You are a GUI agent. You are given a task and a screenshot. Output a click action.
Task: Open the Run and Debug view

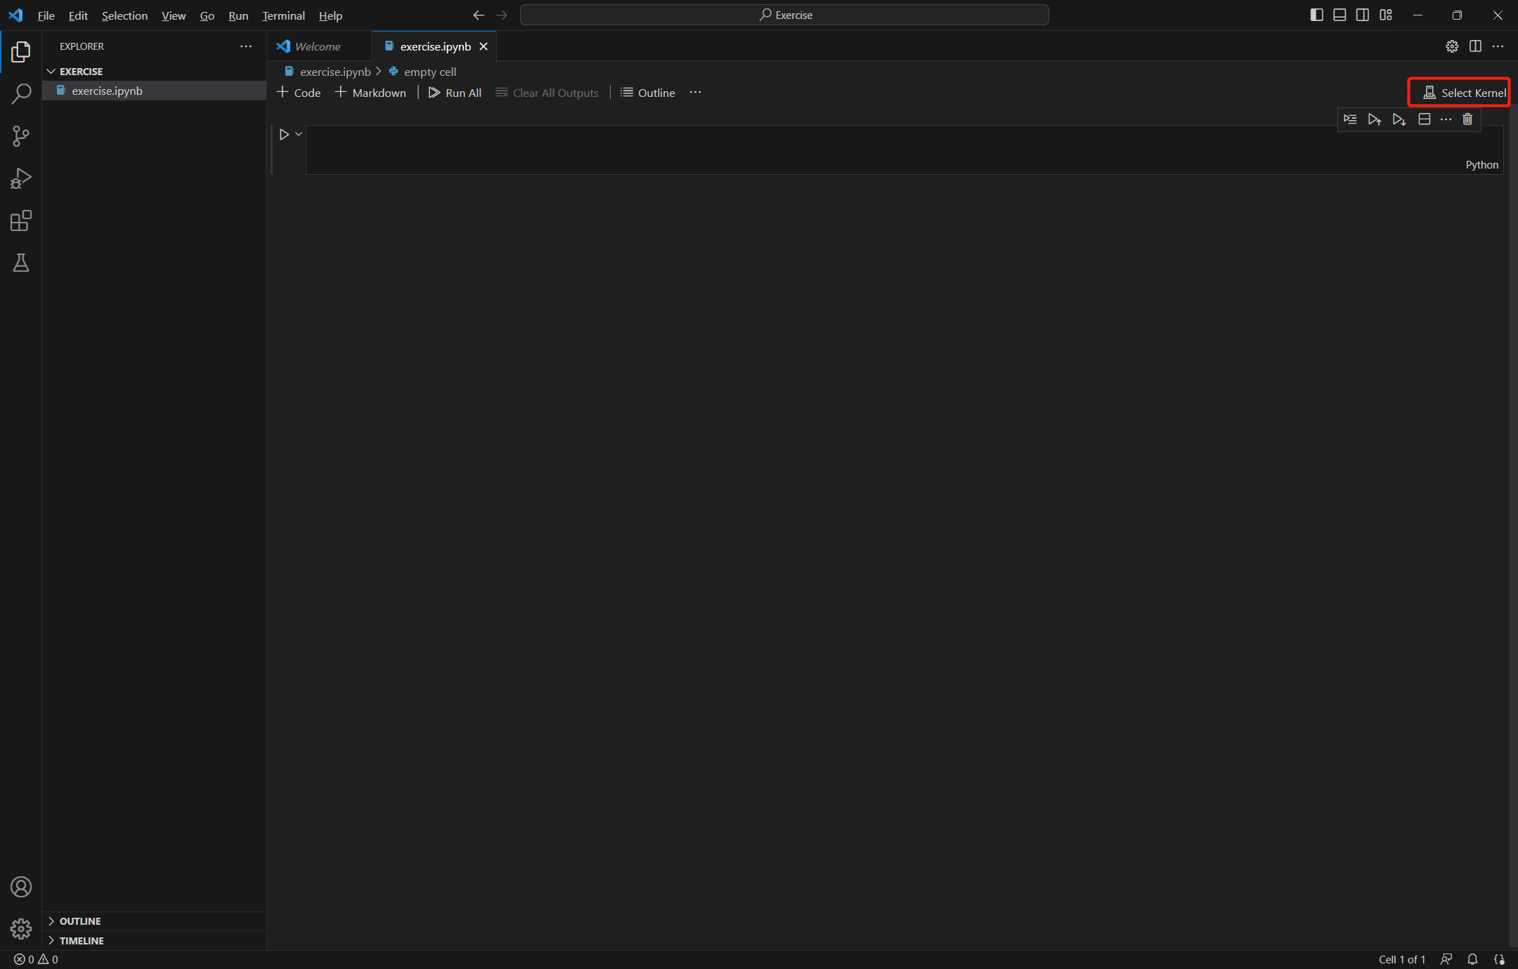click(x=21, y=178)
